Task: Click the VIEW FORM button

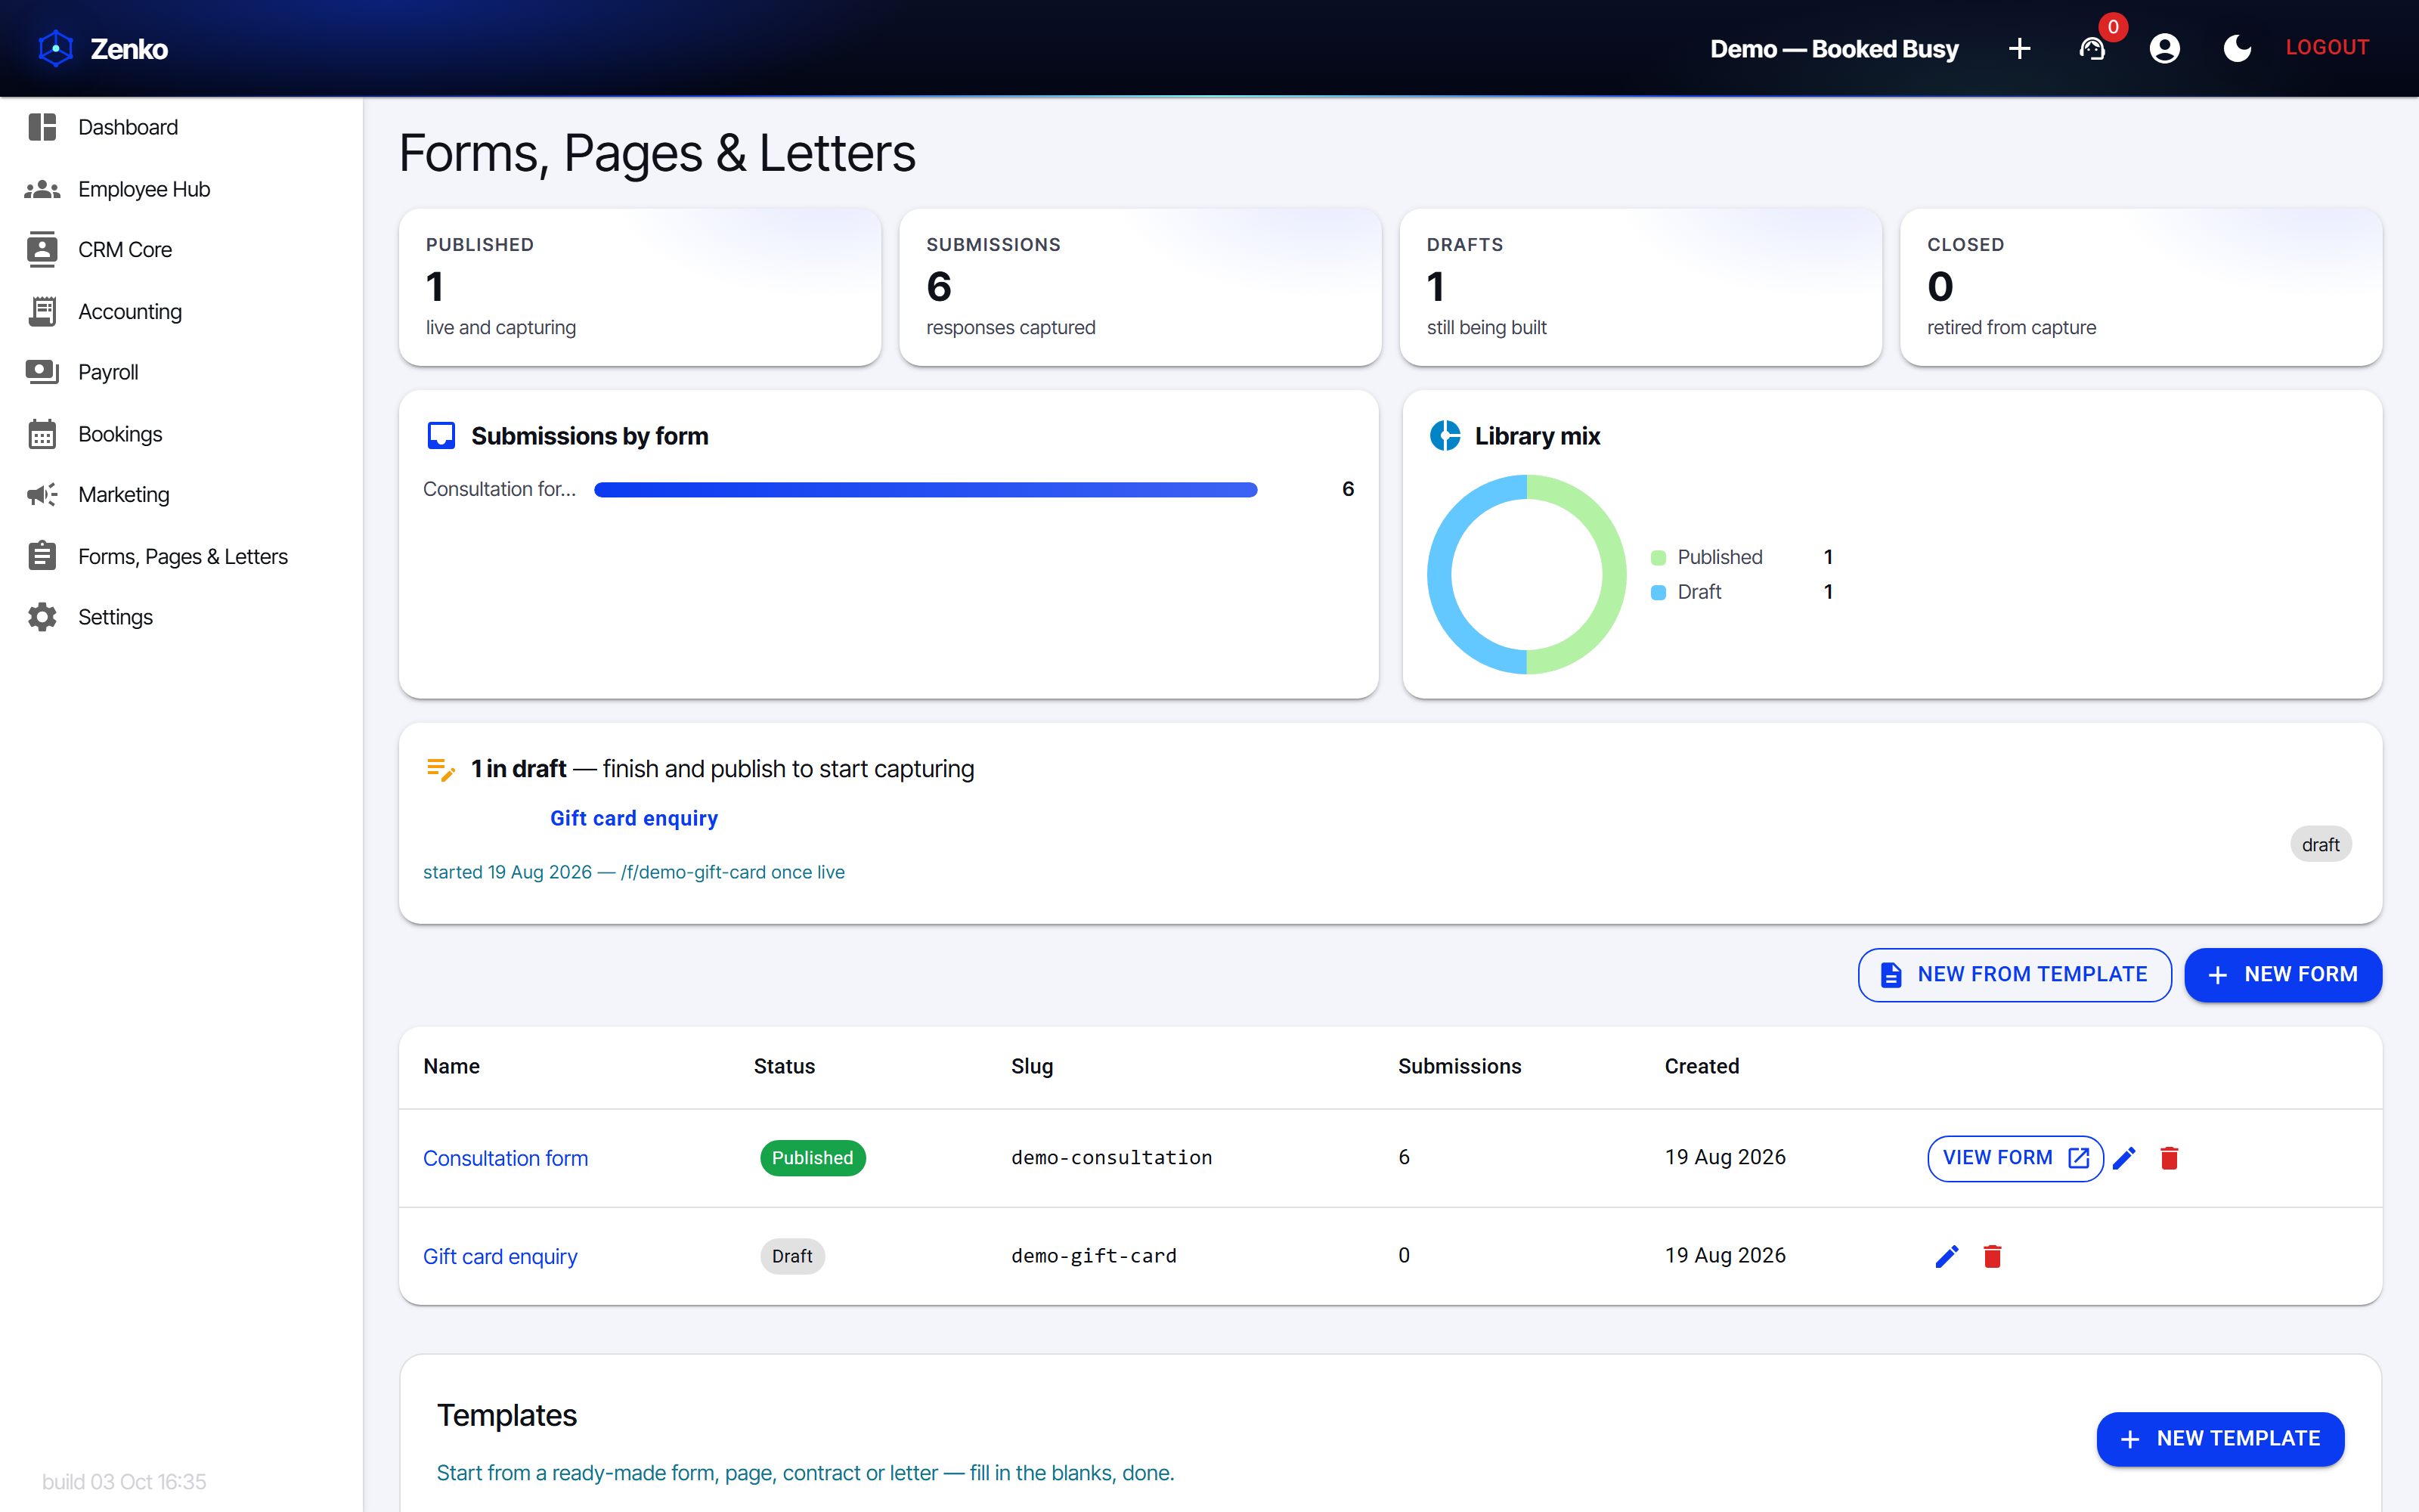Action: (2015, 1158)
